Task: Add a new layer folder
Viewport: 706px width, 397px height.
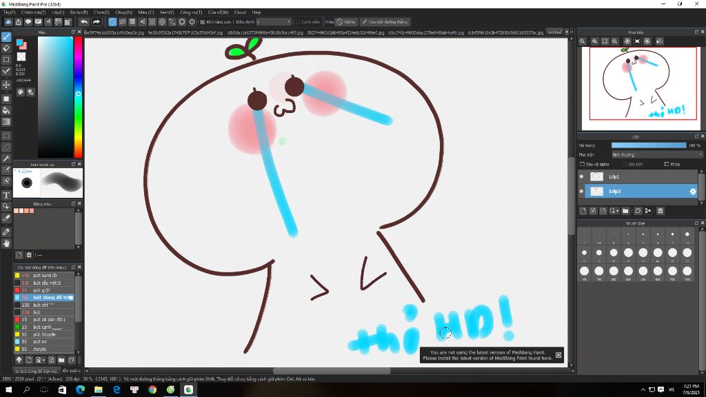Action: [x=625, y=211]
